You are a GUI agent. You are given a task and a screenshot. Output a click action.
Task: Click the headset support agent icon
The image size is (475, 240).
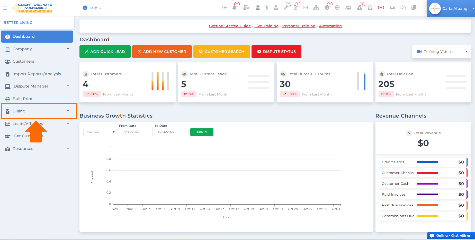[257, 8]
